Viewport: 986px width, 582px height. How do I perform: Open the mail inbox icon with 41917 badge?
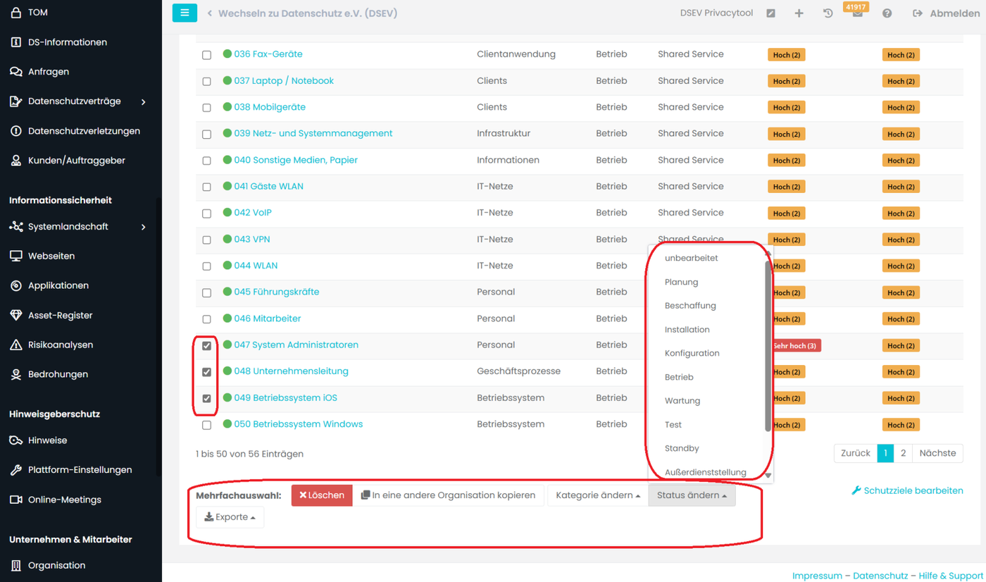[x=857, y=13]
